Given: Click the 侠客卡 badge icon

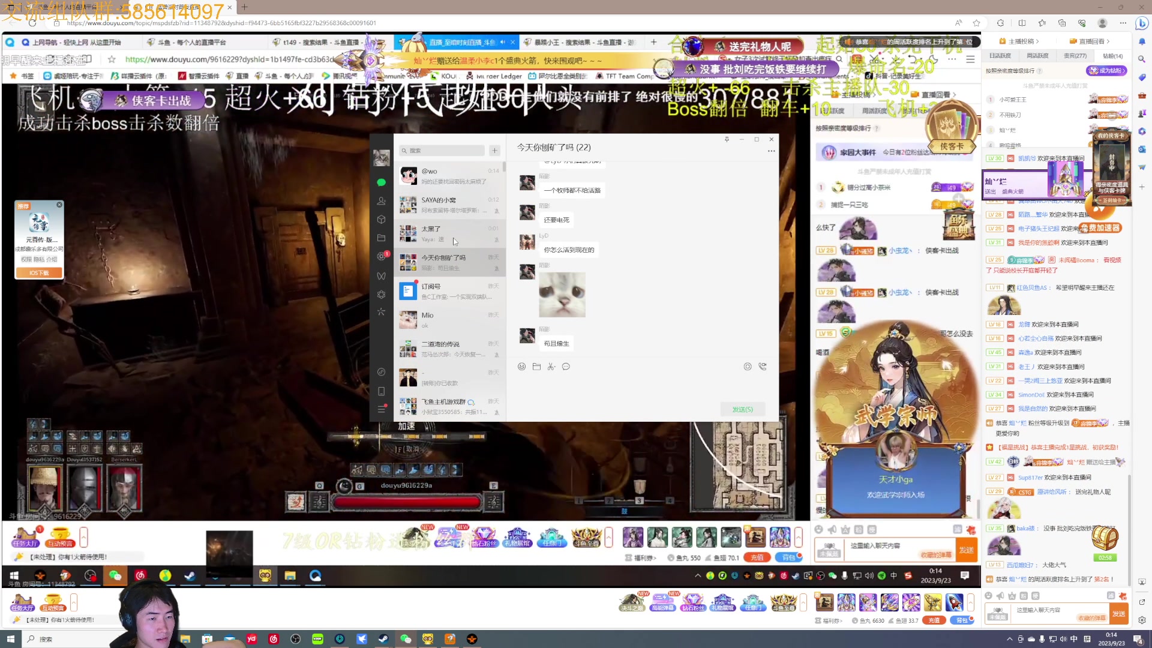Looking at the screenshot, I should 951,127.
